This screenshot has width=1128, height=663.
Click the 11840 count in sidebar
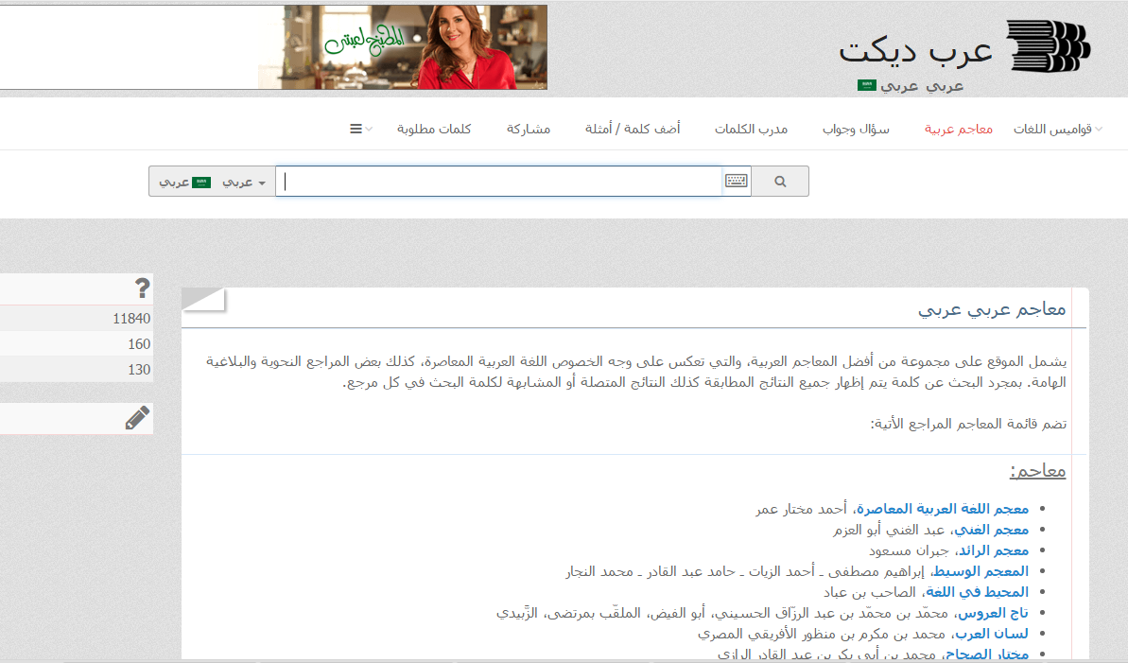click(131, 319)
